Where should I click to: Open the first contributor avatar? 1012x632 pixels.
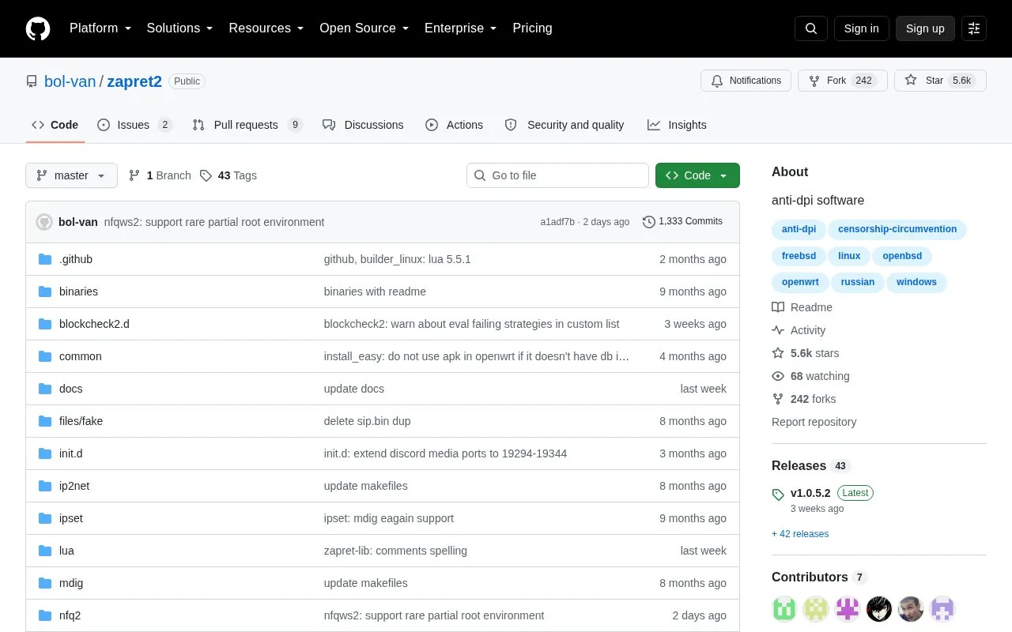[784, 609]
